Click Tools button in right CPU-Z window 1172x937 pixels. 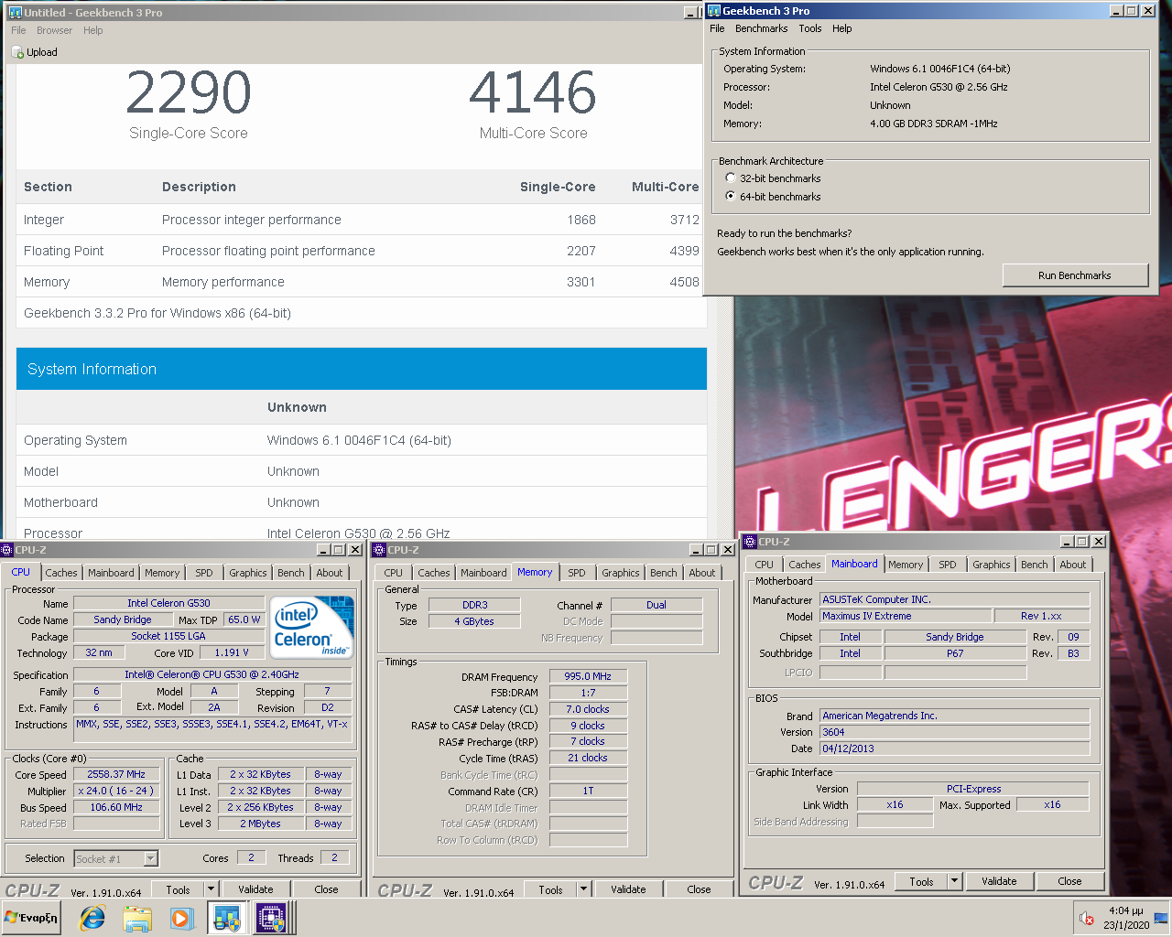click(x=922, y=881)
